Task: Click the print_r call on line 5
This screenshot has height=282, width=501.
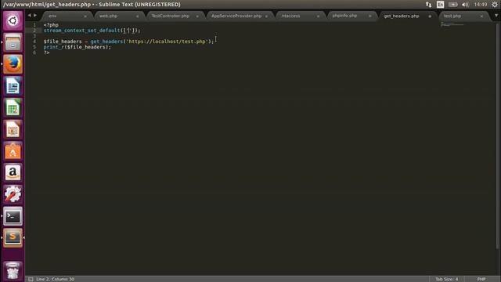Action: click(x=54, y=47)
